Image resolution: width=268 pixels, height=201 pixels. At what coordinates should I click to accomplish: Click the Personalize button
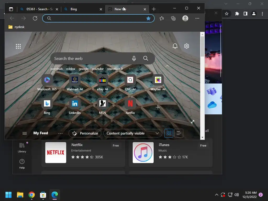85,133
